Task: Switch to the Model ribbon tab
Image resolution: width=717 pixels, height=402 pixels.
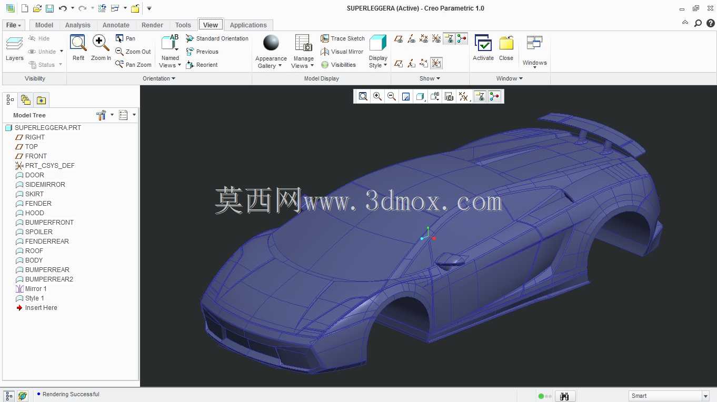Action: tap(44, 25)
